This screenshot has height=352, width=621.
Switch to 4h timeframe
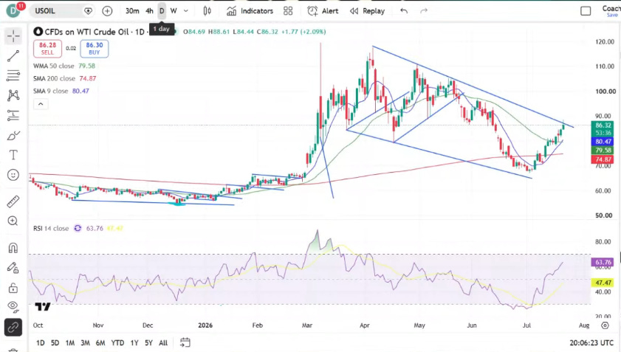coord(149,11)
